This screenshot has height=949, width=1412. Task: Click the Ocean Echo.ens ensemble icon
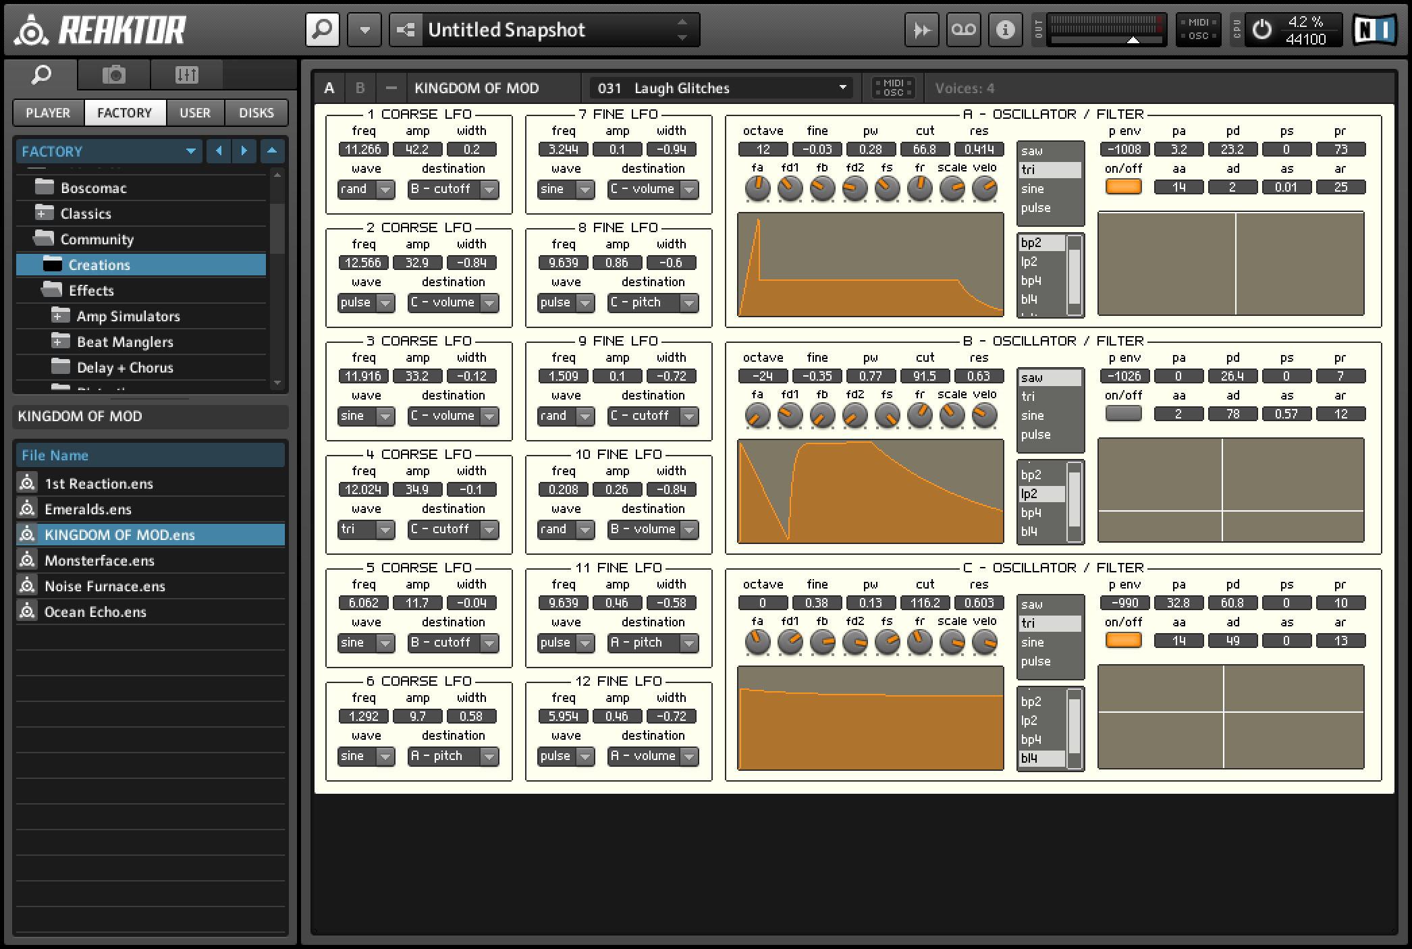click(x=27, y=612)
